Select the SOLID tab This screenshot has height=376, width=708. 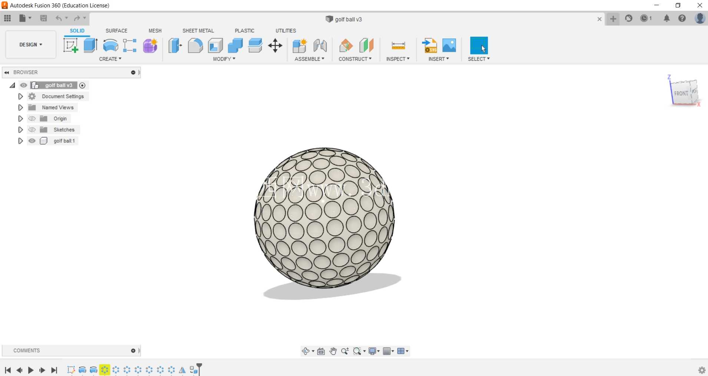(77, 31)
